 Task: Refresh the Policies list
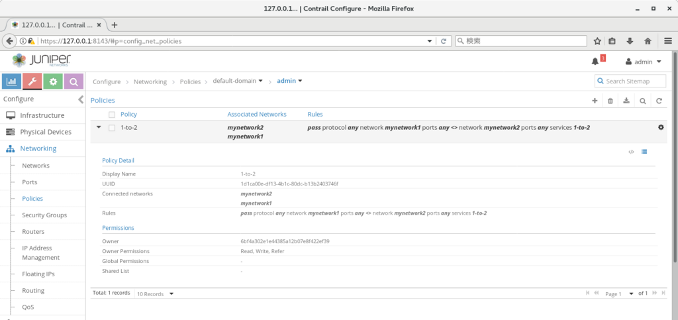click(x=659, y=101)
